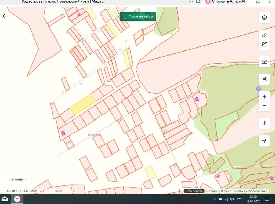Expand the 'Легенда' panel

coord(18,179)
